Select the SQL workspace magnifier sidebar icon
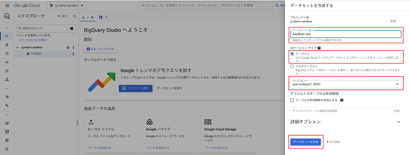The width and height of the screenshot is (410, 155). click(x=7, y=36)
